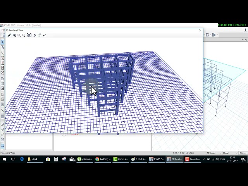Click the columns layout icon in ETABS top toolbar
This screenshot has width=248, height=186.
click(214, 35)
